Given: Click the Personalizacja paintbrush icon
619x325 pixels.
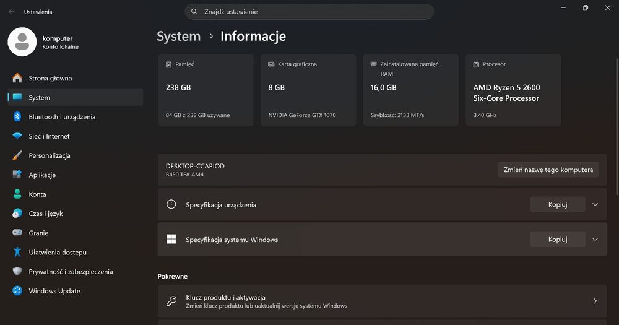Looking at the screenshot, I should coord(17,155).
